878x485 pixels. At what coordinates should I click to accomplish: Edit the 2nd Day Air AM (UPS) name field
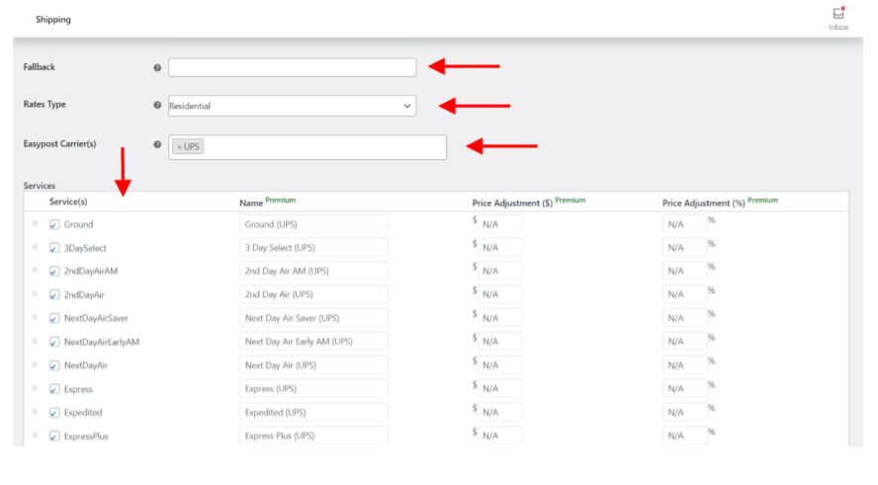coord(313,271)
